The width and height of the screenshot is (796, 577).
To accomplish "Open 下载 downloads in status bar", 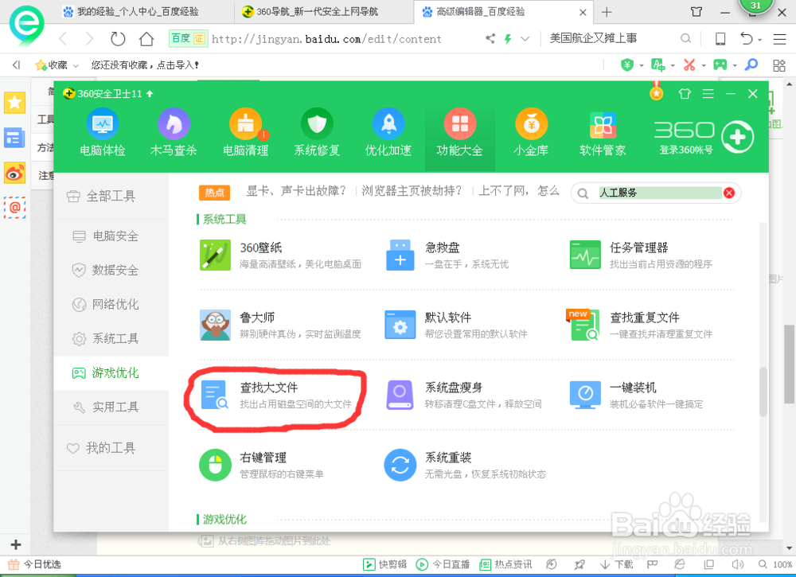I will click(x=616, y=564).
